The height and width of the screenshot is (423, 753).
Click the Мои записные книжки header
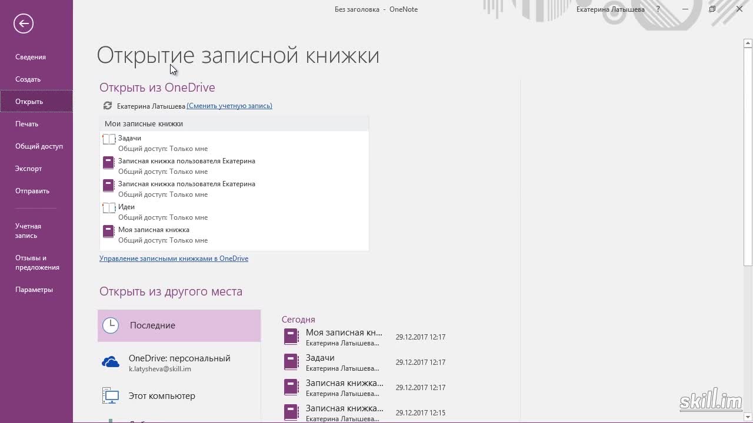tap(234, 123)
